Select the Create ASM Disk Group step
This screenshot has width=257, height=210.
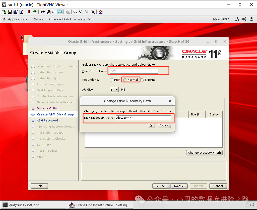tap(55, 114)
